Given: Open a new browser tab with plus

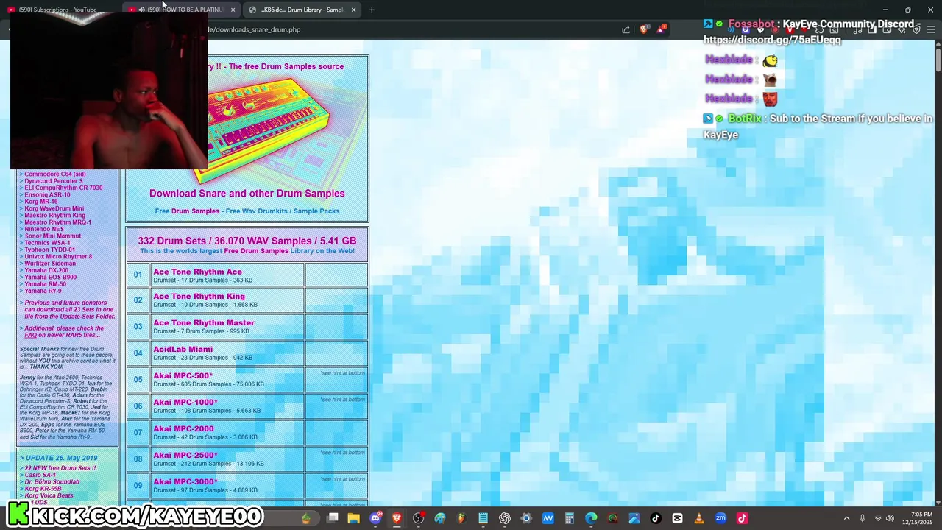Looking at the screenshot, I should pyautogui.click(x=372, y=10).
